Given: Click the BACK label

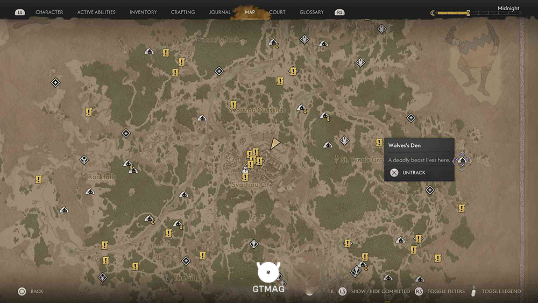Looking at the screenshot, I should (37, 291).
